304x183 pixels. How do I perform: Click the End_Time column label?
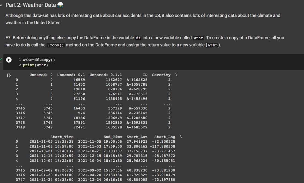[x=113, y=137]
